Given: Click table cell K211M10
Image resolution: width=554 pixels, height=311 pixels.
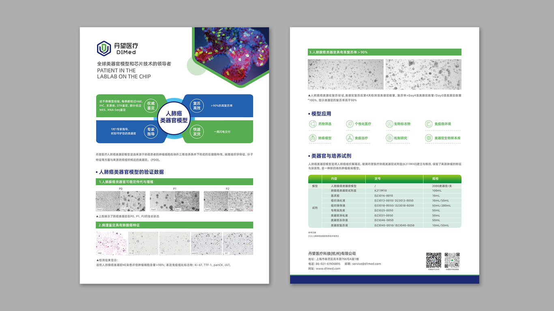Looking at the screenshot, I should point(380,191).
